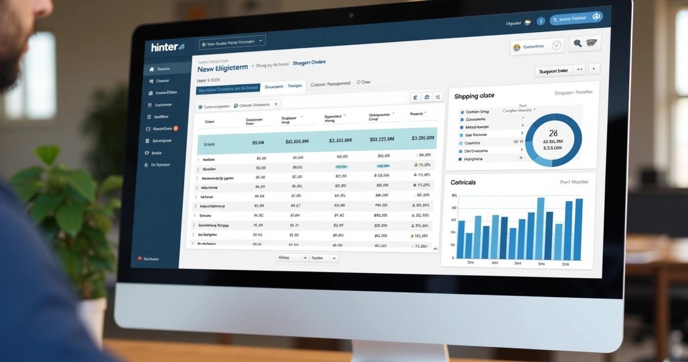Click the red down-trend indicator in table
The image size is (688, 362).
point(415,185)
